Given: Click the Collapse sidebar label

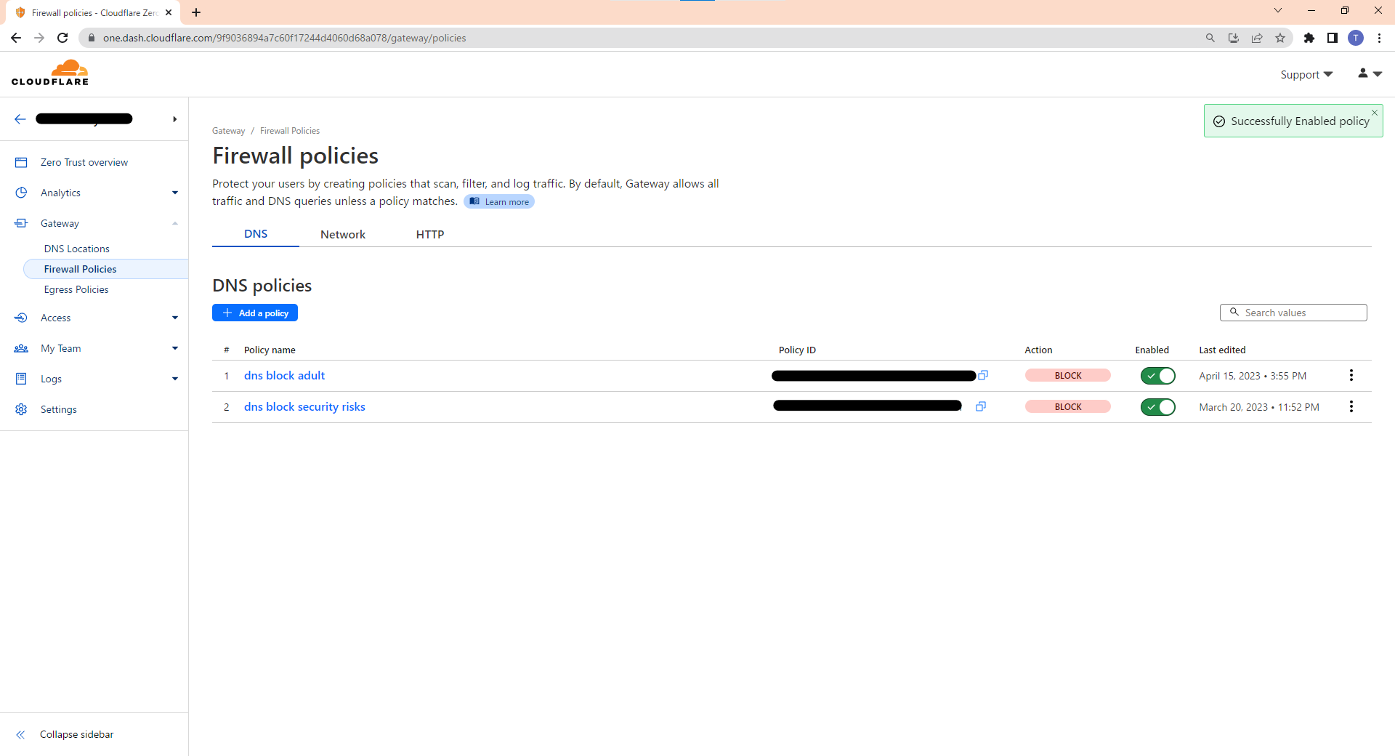Looking at the screenshot, I should (x=76, y=734).
